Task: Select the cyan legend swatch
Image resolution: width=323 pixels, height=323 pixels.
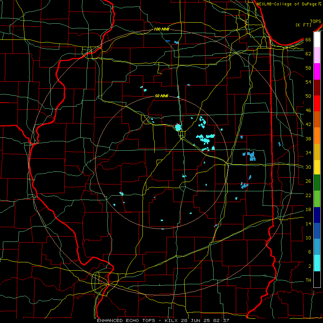Action: click(317, 263)
